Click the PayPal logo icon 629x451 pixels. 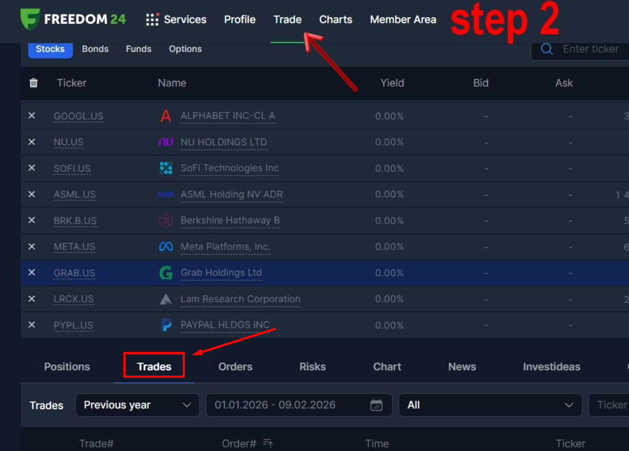(x=166, y=325)
